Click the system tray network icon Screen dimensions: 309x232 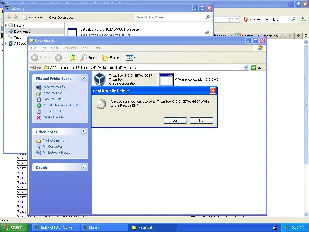(x=287, y=227)
